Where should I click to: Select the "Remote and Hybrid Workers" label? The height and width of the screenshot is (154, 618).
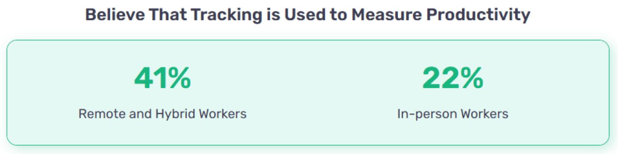point(162,114)
